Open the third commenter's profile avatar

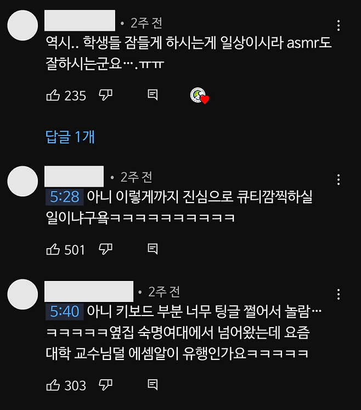click(22, 294)
